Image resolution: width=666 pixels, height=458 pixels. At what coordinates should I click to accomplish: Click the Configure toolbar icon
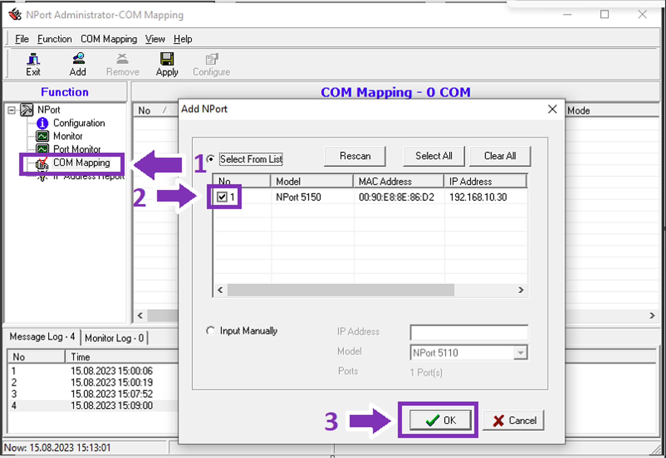(x=211, y=64)
